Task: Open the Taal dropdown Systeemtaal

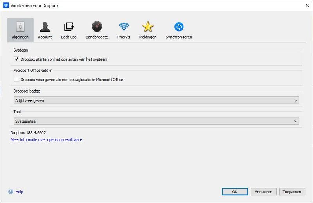Action: [x=156, y=121]
